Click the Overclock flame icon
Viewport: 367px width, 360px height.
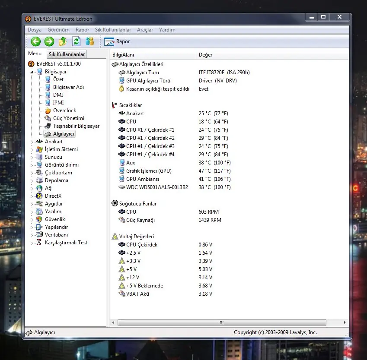[x=48, y=111]
